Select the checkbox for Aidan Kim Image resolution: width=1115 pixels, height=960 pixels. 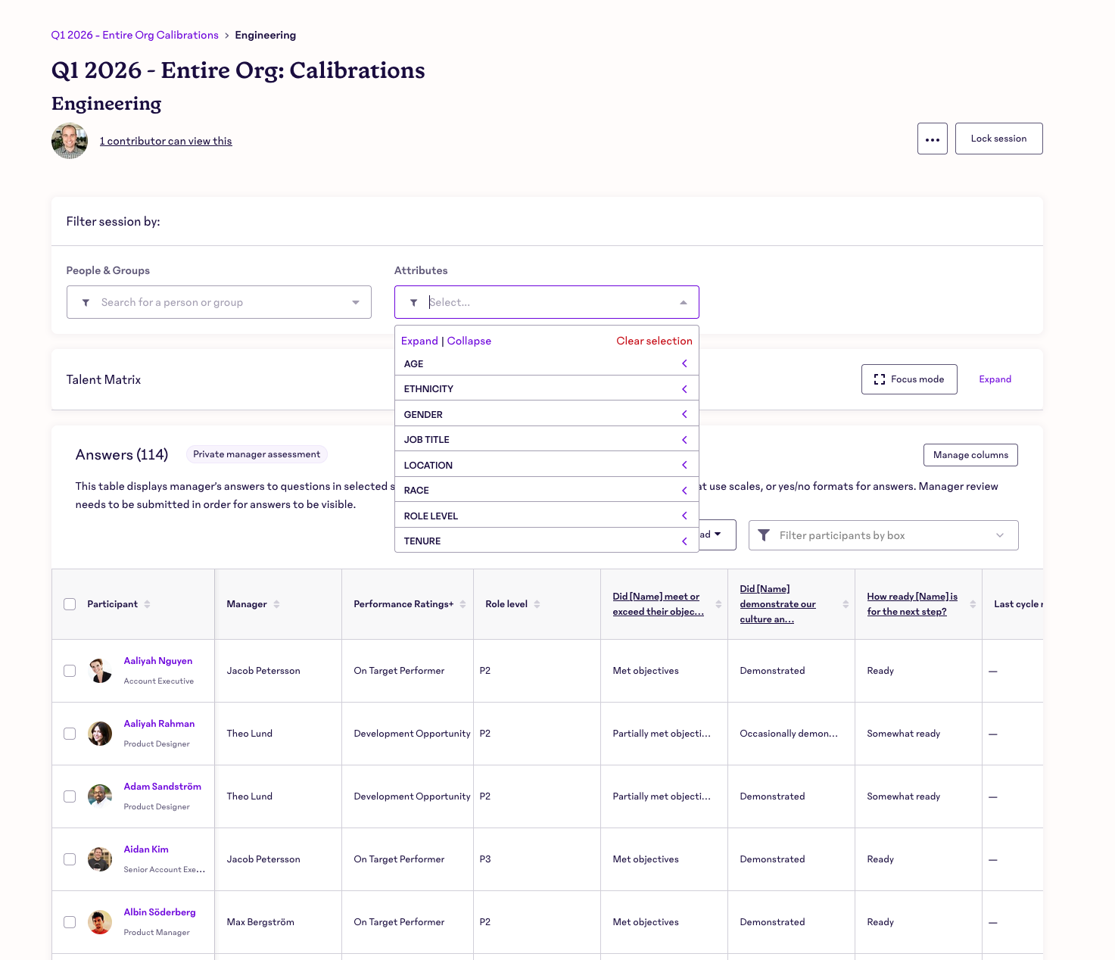coord(70,859)
